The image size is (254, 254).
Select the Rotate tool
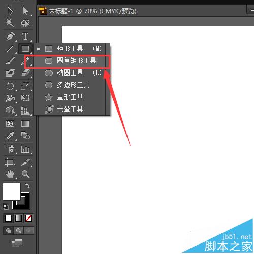click(x=10, y=86)
